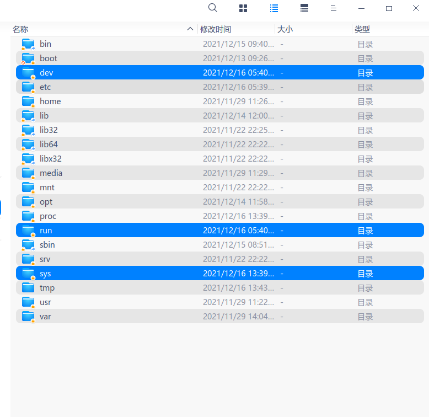The height and width of the screenshot is (417, 429).
Task: Click the usr folder icon
Action: click(x=28, y=302)
